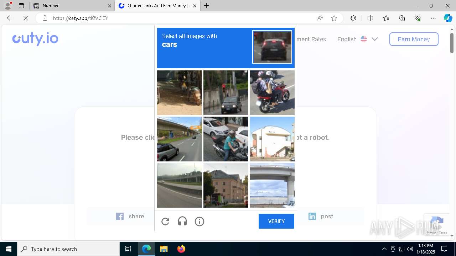Go back to previous page

click(10, 18)
